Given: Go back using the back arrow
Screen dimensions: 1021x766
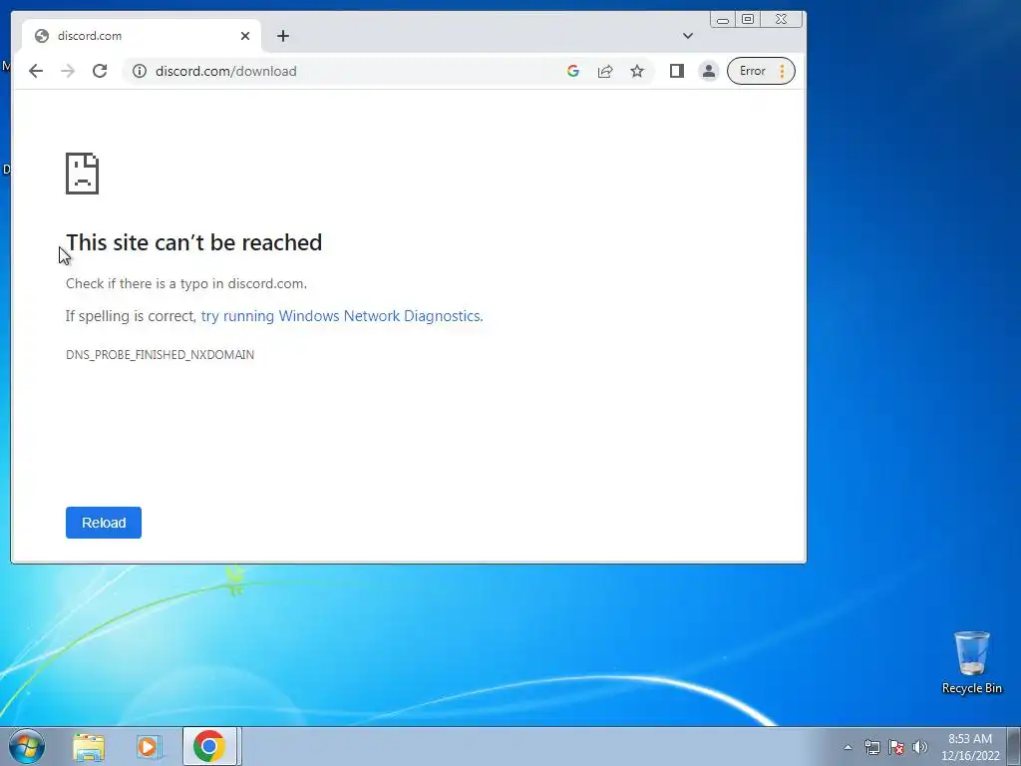Looking at the screenshot, I should pyautogui.click(x=36, y=71).
